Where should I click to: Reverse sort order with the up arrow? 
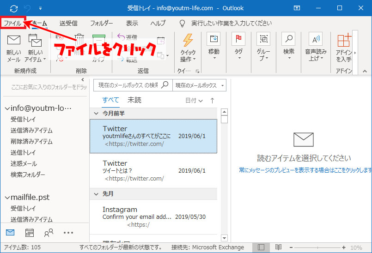tap(212, 101)
